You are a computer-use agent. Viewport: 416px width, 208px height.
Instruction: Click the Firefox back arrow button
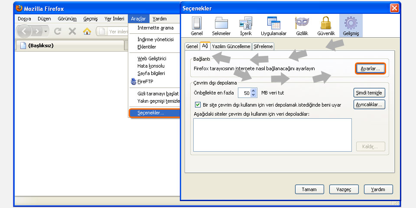click(x=24, y=31)
